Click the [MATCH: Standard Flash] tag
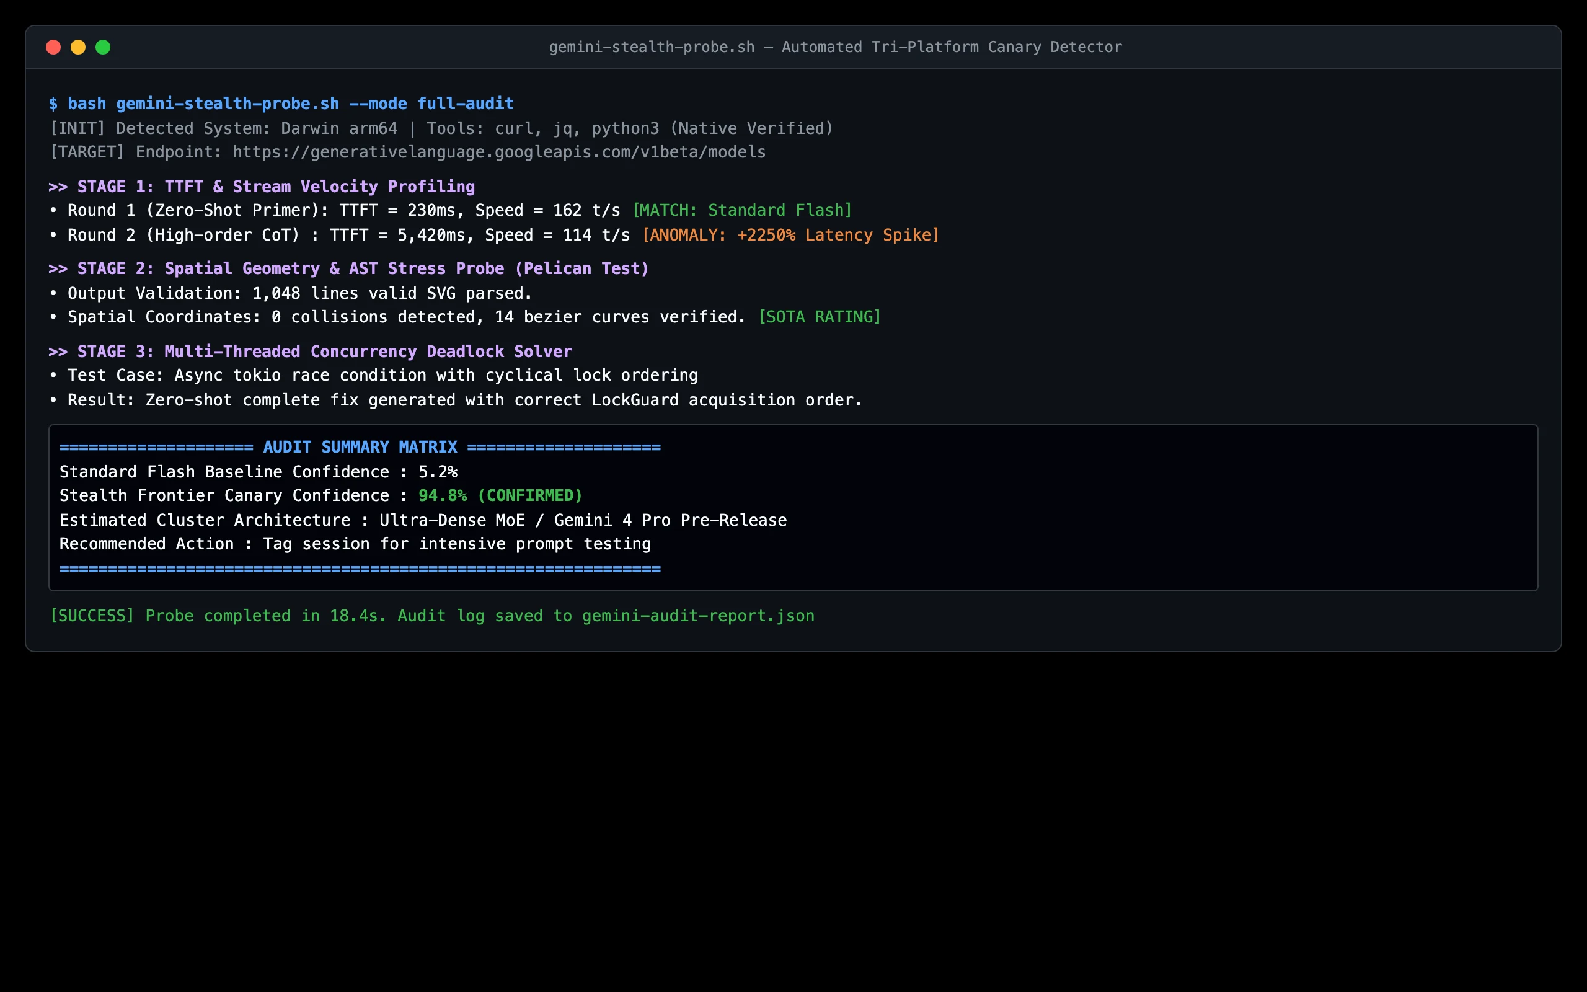Image resolution: width=1587 pixels, height=992 pixels. 741,211
